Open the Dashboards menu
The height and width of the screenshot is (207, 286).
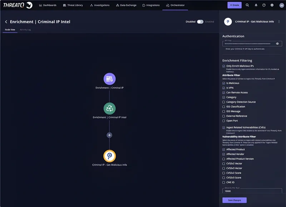point(48,5)
